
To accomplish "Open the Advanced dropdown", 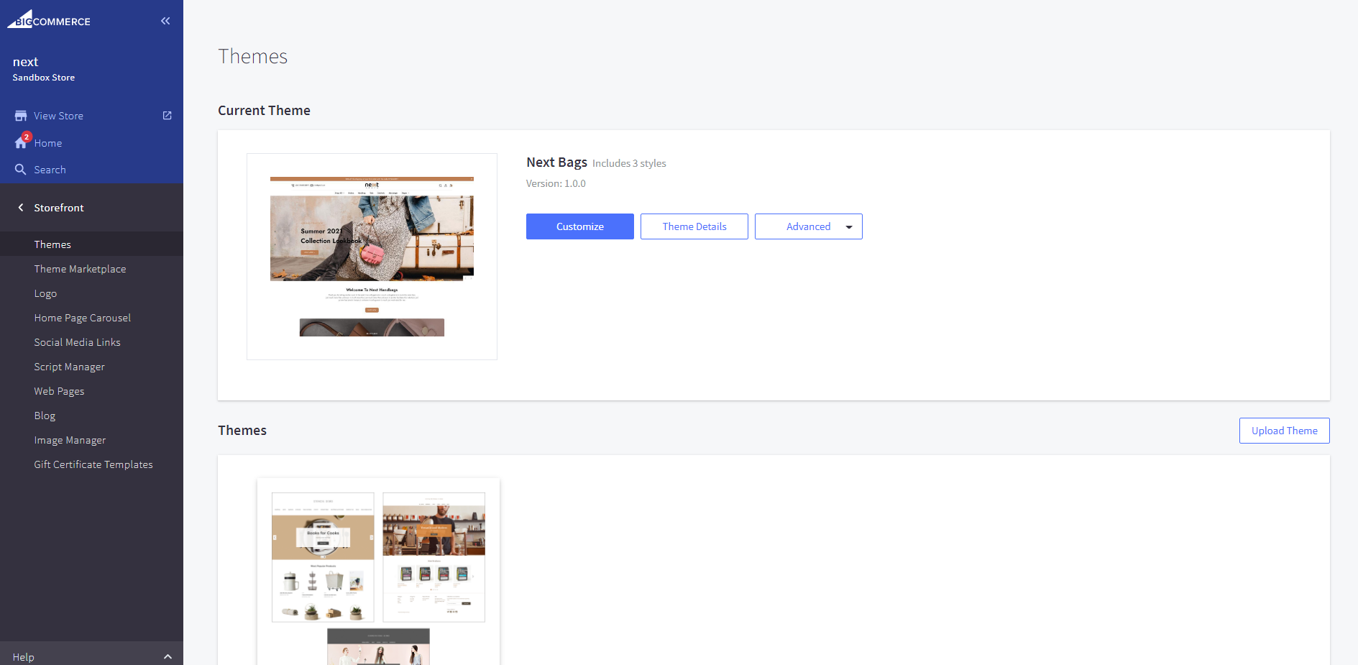I will (x=808, y=226).
